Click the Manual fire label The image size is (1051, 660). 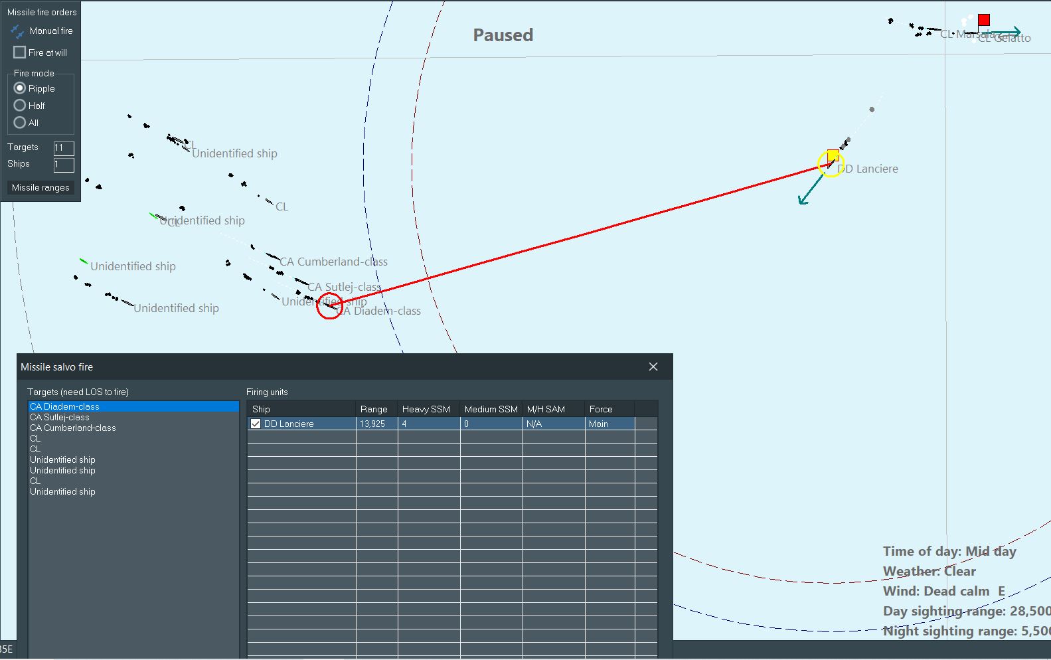coord(51,31)
